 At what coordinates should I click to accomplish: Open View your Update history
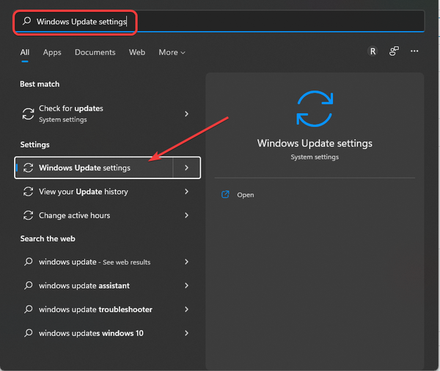pyautogui.click(x=107, y=192)
